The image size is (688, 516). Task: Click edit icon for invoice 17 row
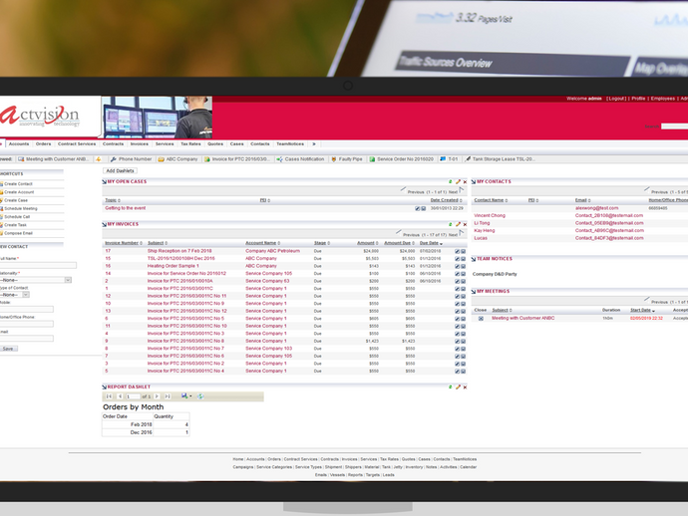pyautogui.click(x=457, y=251)
